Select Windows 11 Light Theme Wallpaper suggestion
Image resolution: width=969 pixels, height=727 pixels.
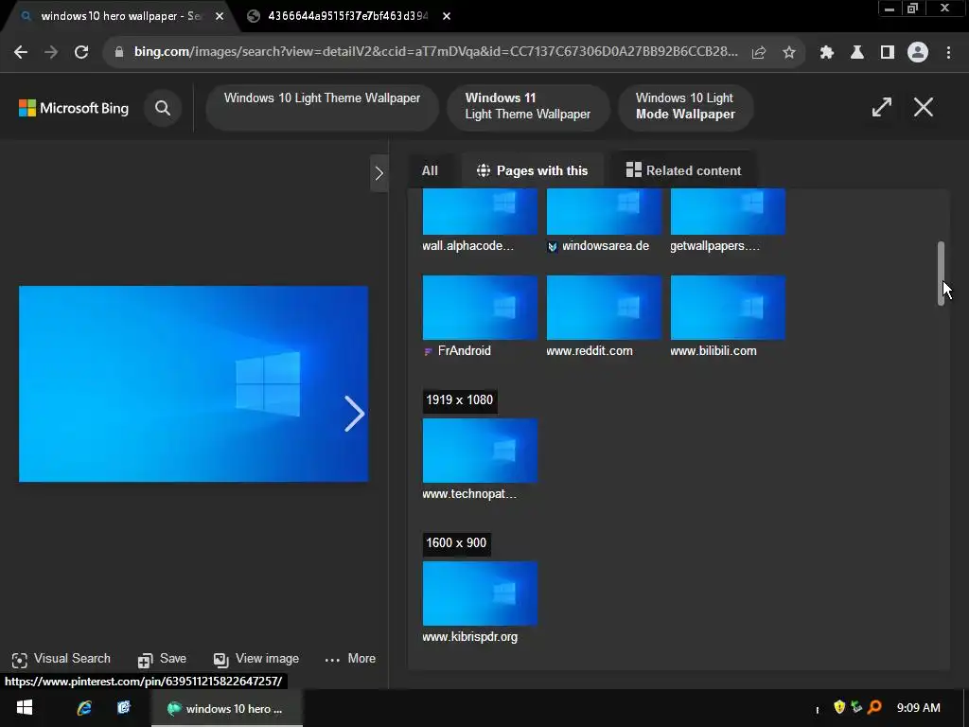pyautogui.click(x=528, y=108)
